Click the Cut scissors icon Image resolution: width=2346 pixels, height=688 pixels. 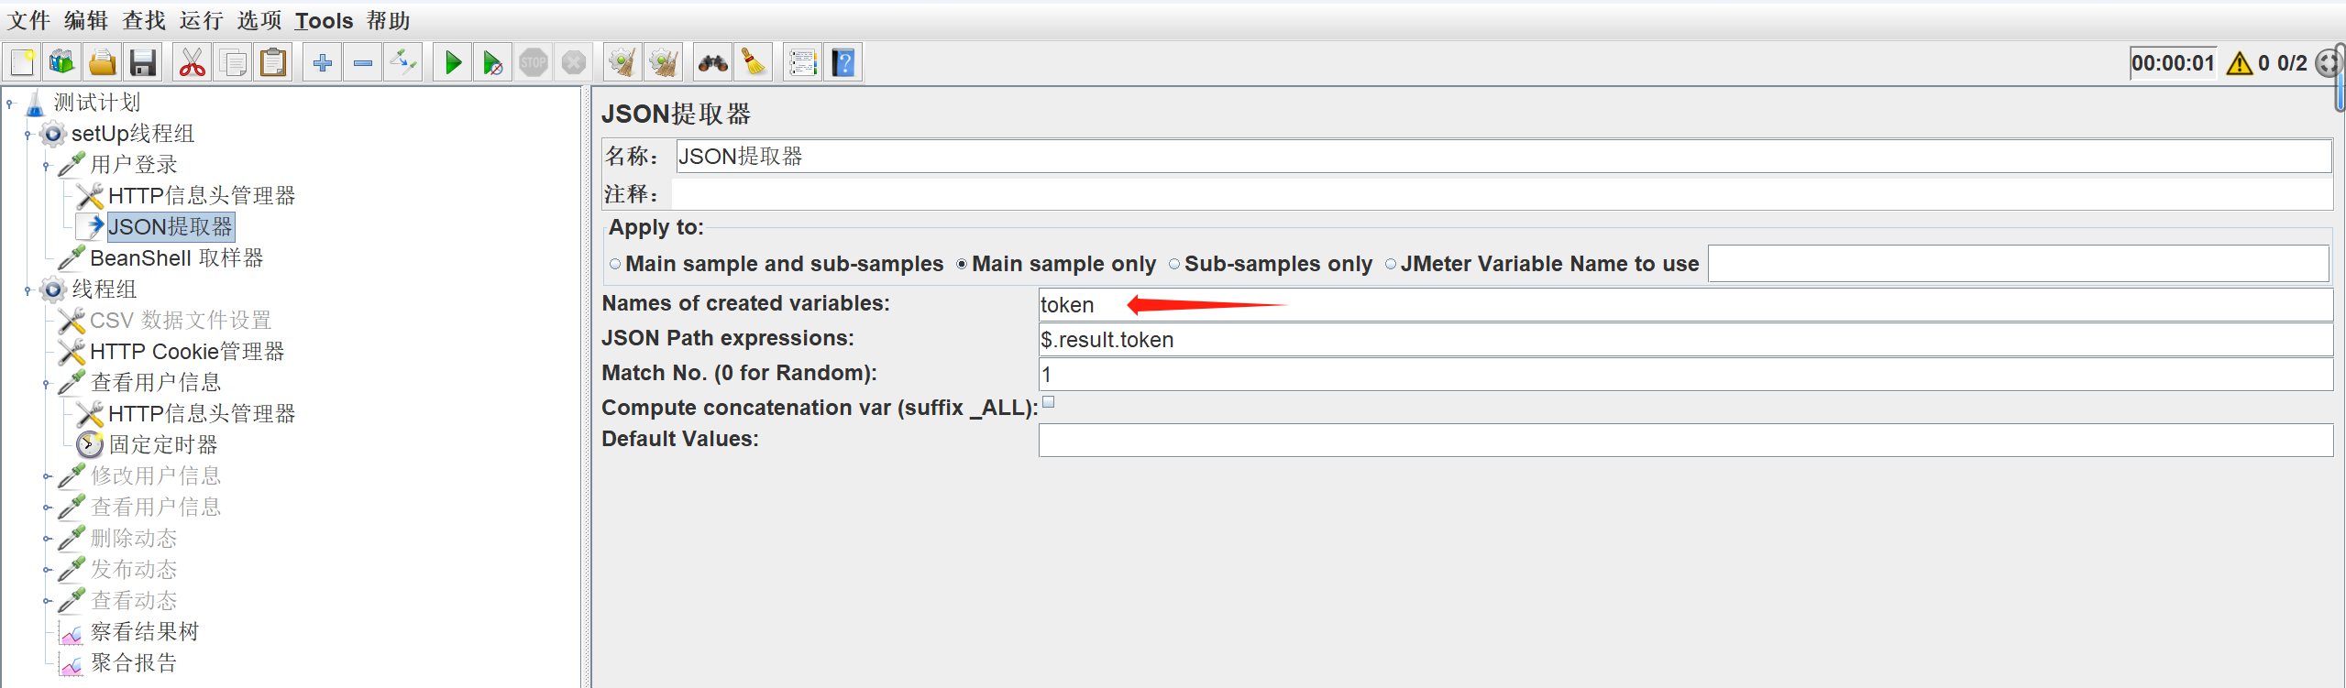click(193, 63)
